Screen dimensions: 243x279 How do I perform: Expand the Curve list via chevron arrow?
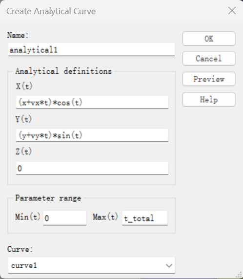click(169, 266)
